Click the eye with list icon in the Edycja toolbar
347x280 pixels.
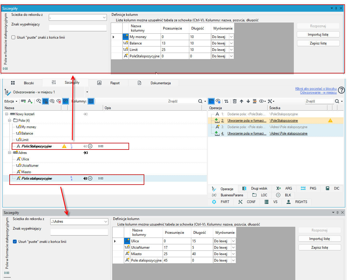pos(52,101)
